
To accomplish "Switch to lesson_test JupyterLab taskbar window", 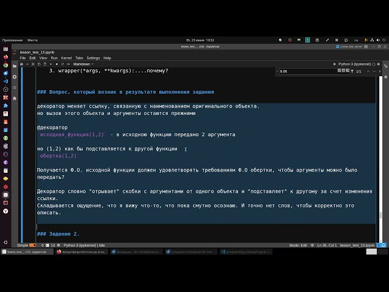I will [27, 252].
